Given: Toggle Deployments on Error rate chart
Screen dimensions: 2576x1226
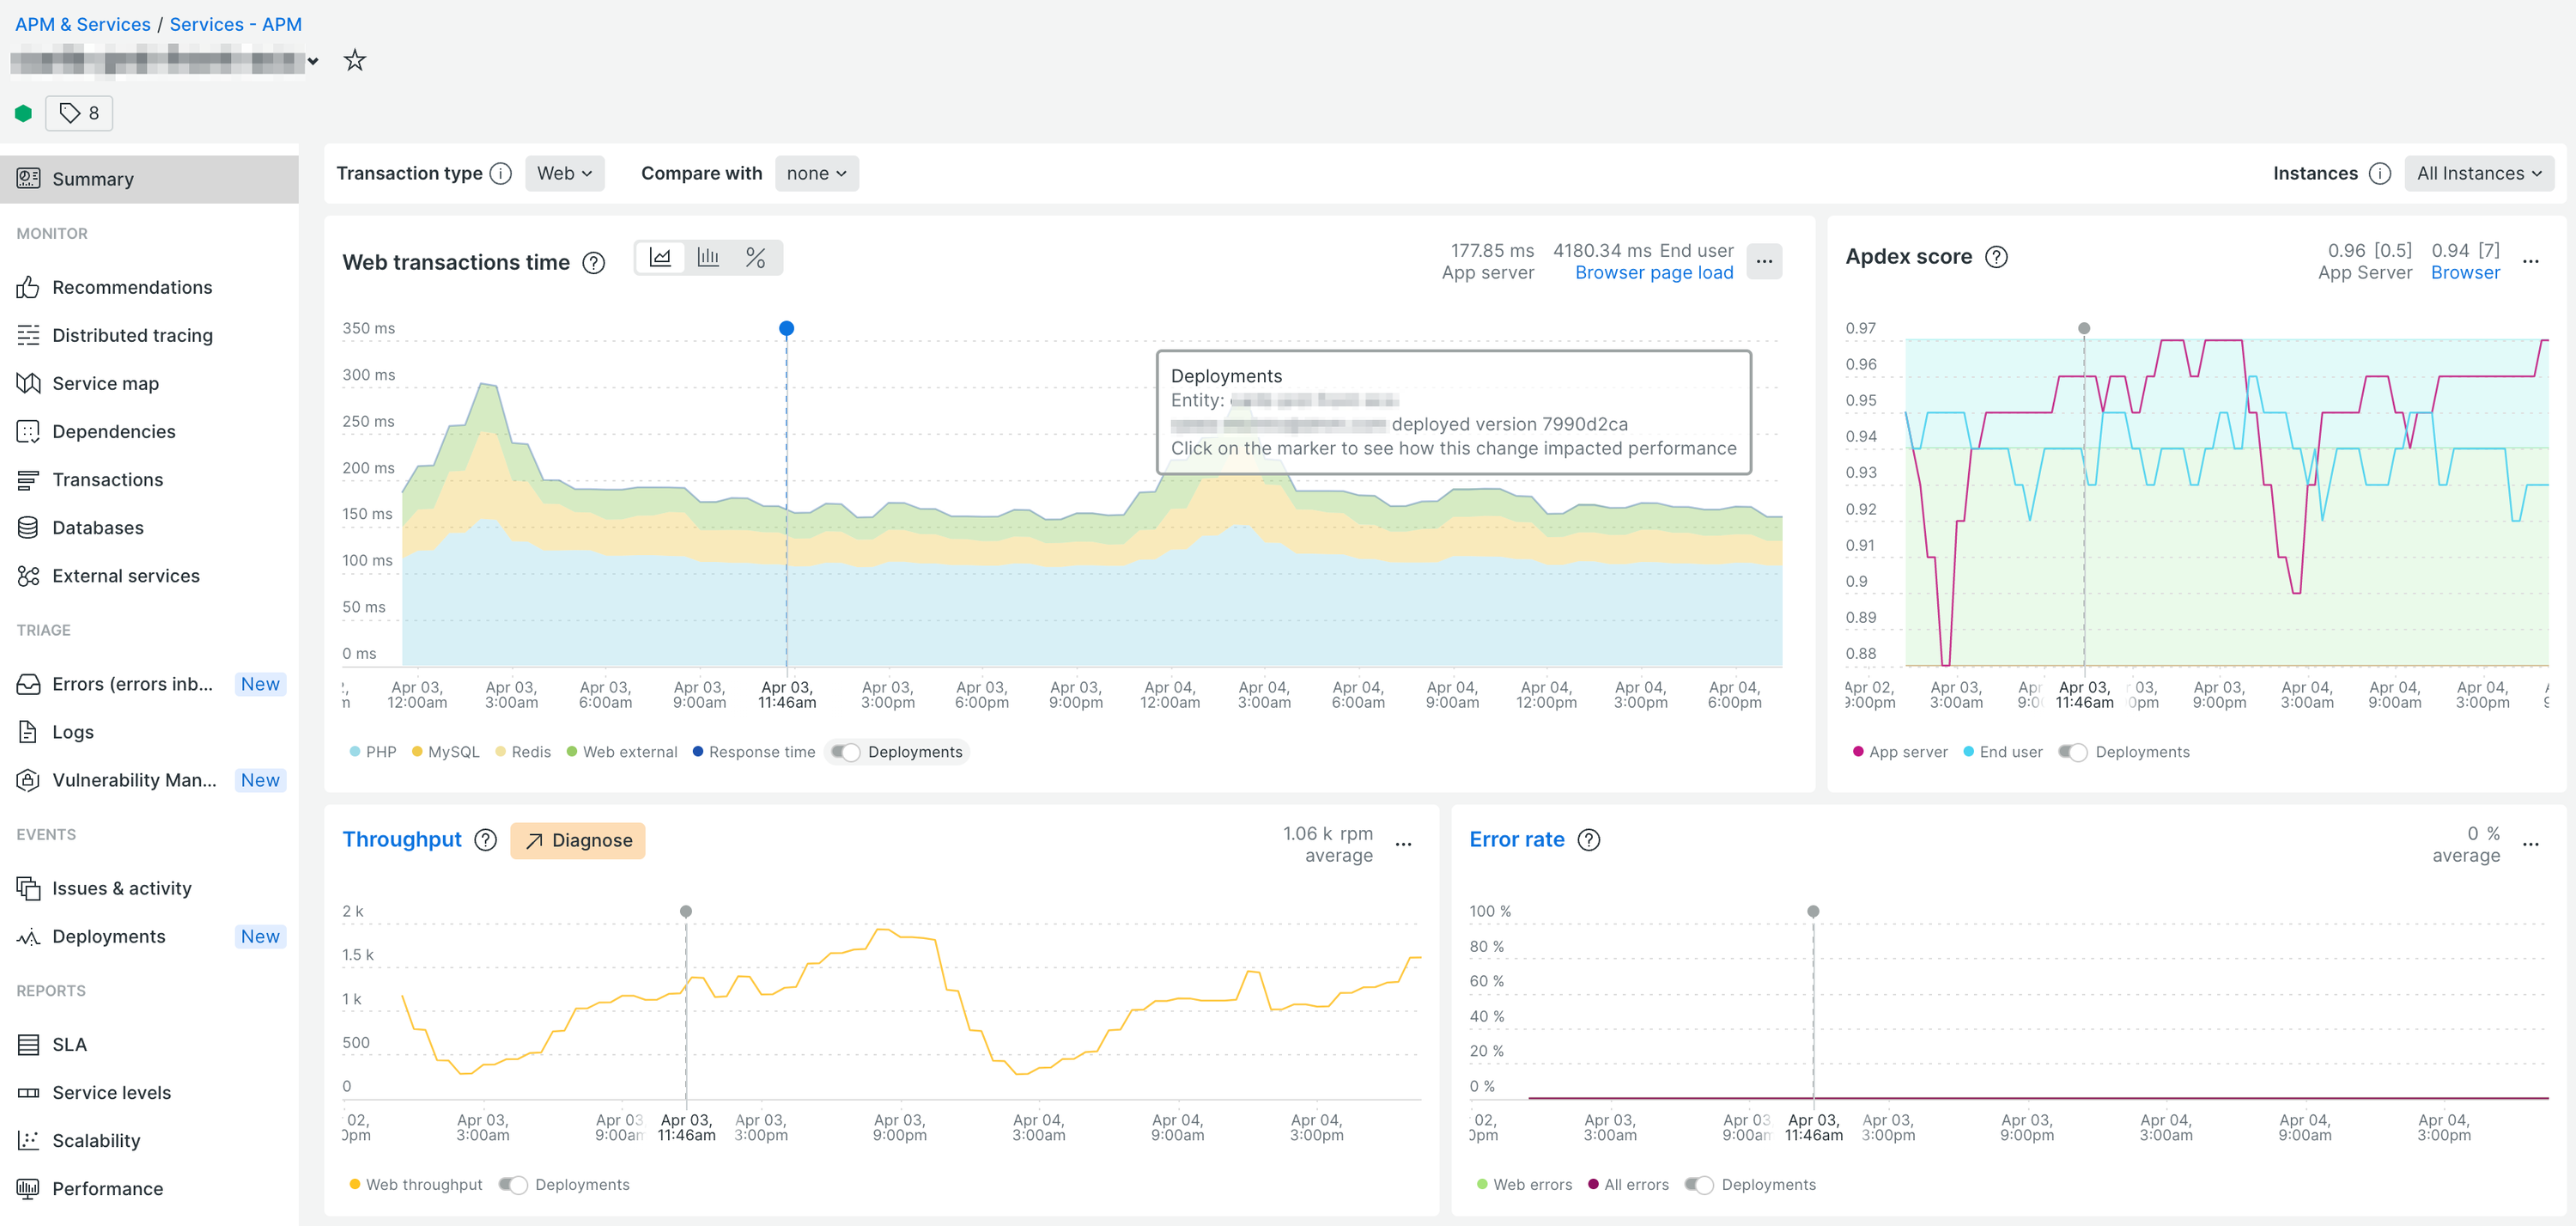Looking at the screenshot, I should 1699,1185.
